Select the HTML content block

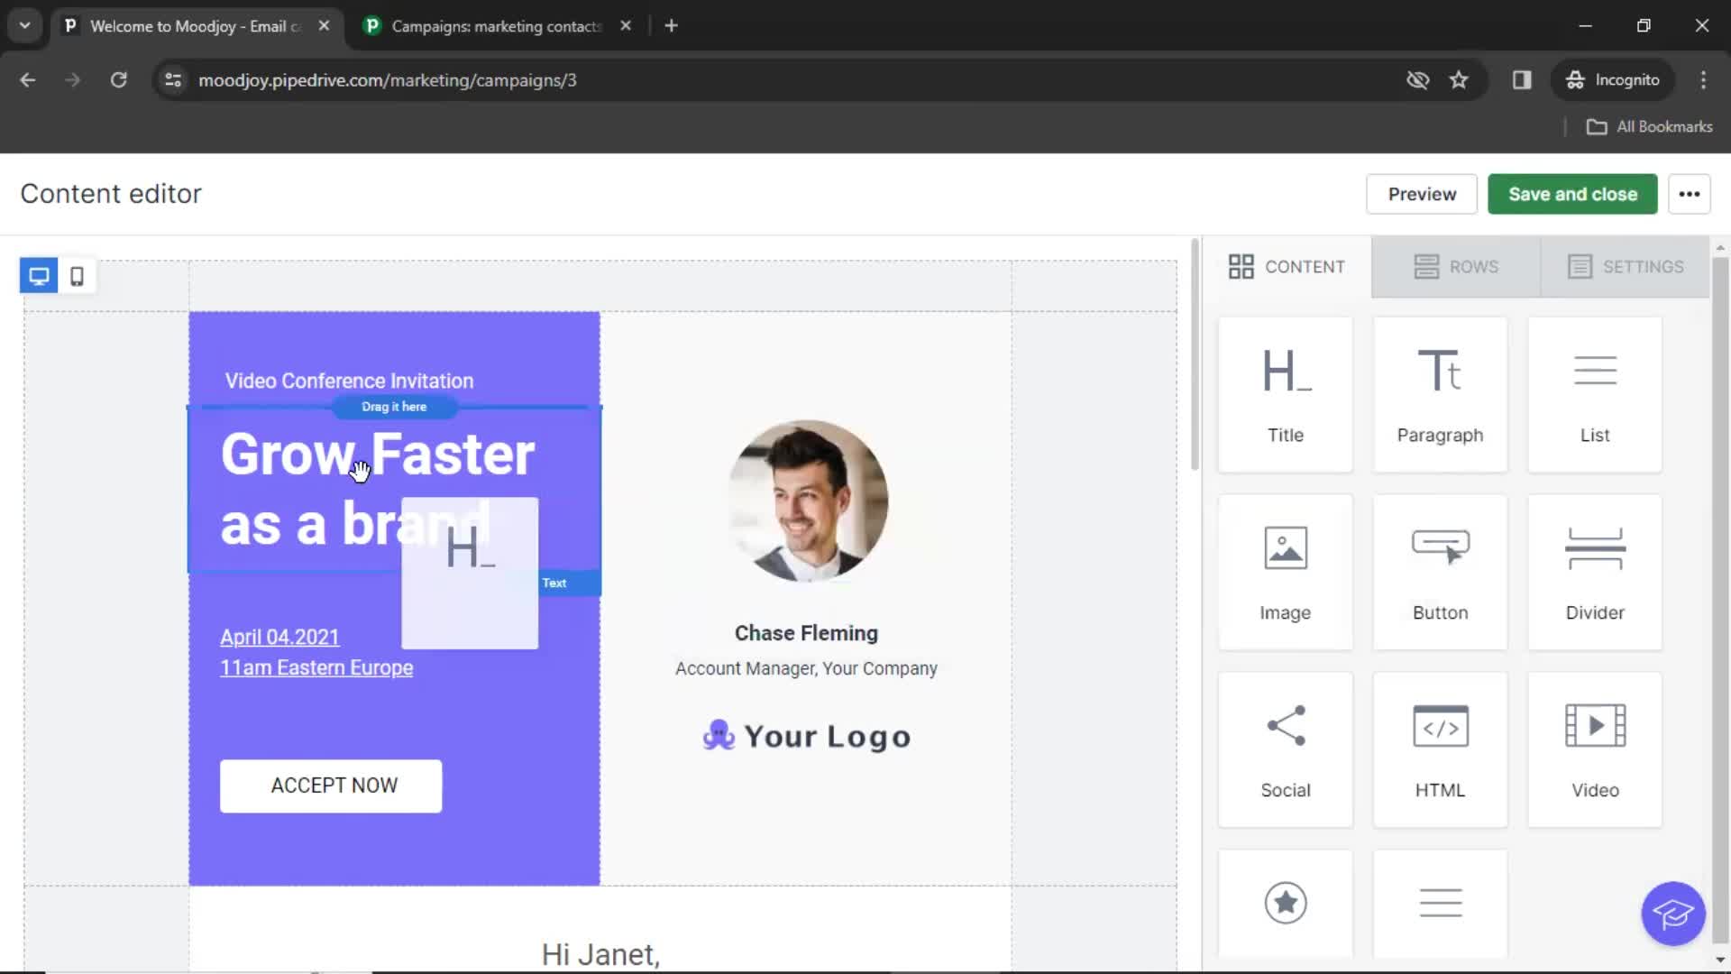coord(1440,749)
